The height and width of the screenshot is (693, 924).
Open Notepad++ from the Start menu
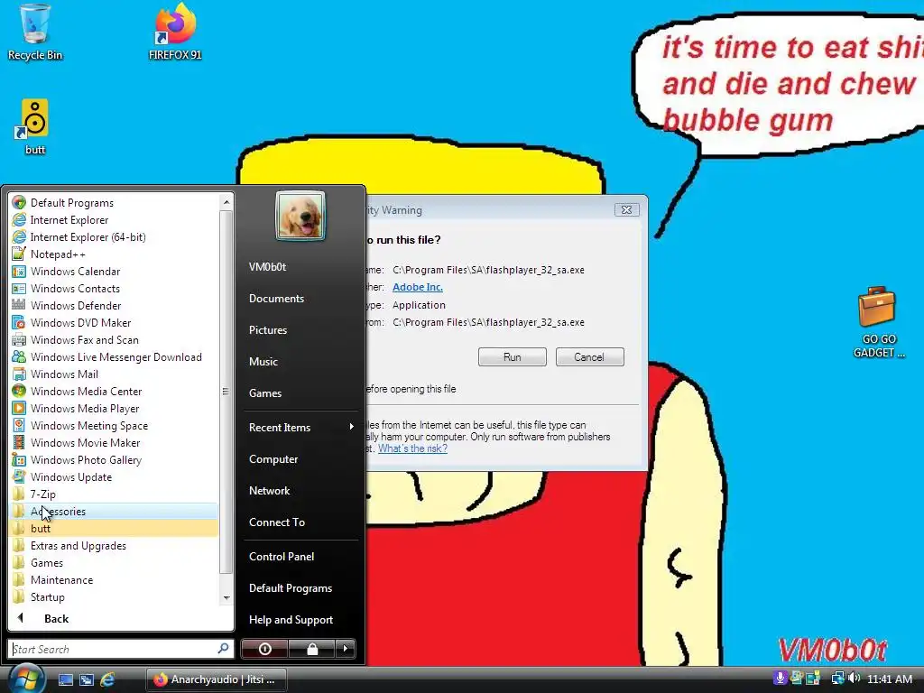click(115, 254)
